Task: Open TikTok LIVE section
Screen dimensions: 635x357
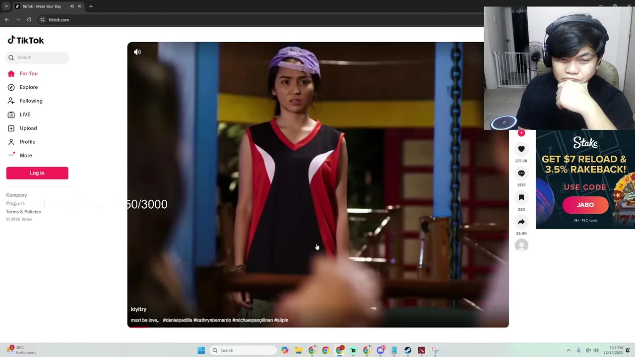Action: pyautogui.click(x=20, y=115)
